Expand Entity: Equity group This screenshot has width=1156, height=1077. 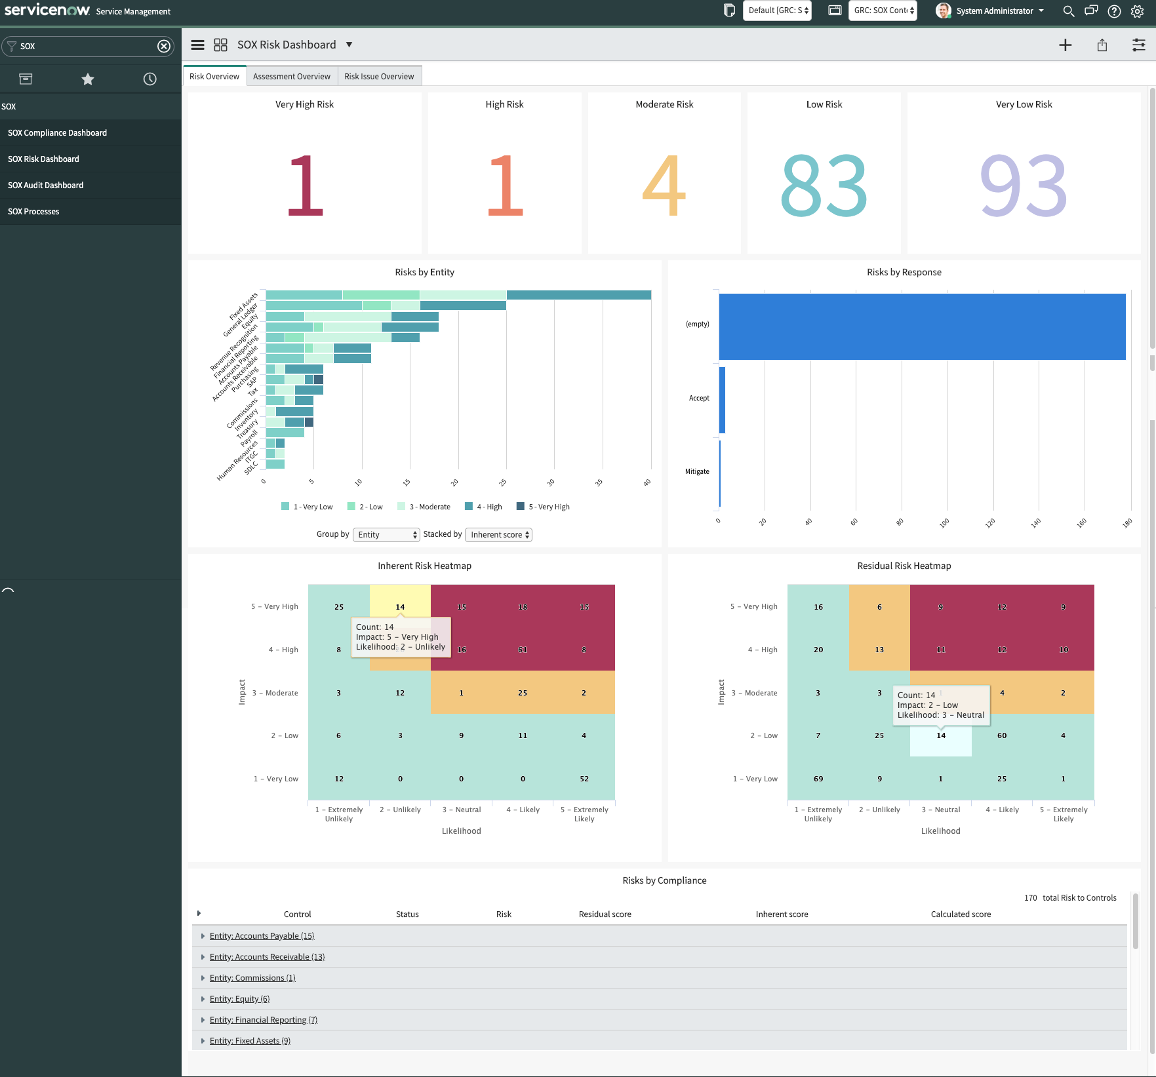pos(203,999)
